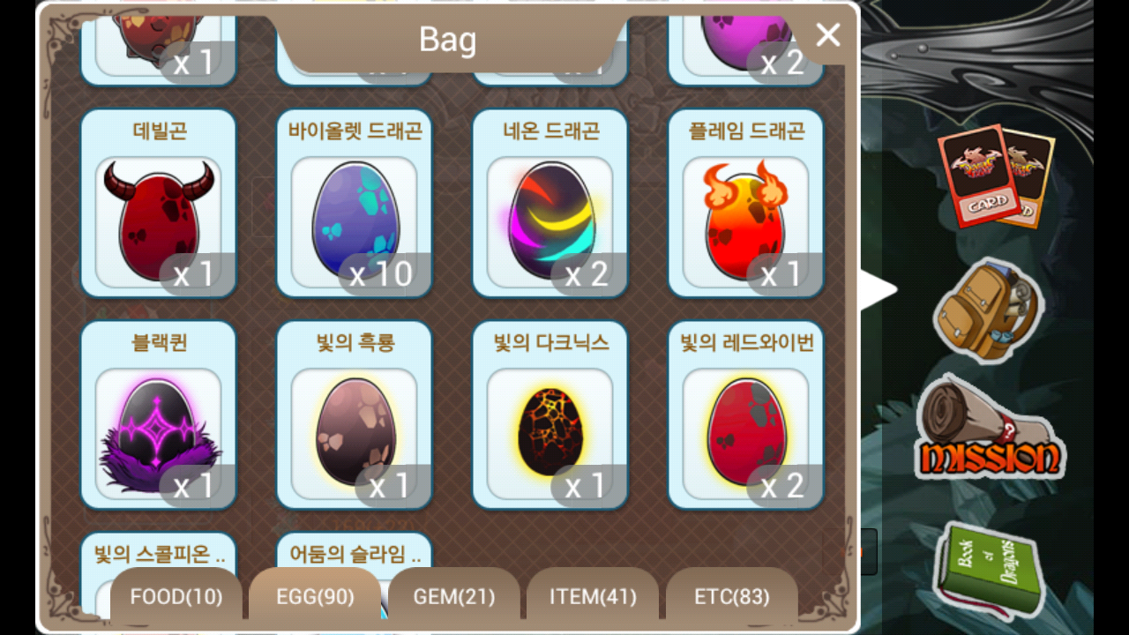
Task: Choose the 플레임 드래곤 flaming egg
Action: pyautogui.click(x=746, y=204)
